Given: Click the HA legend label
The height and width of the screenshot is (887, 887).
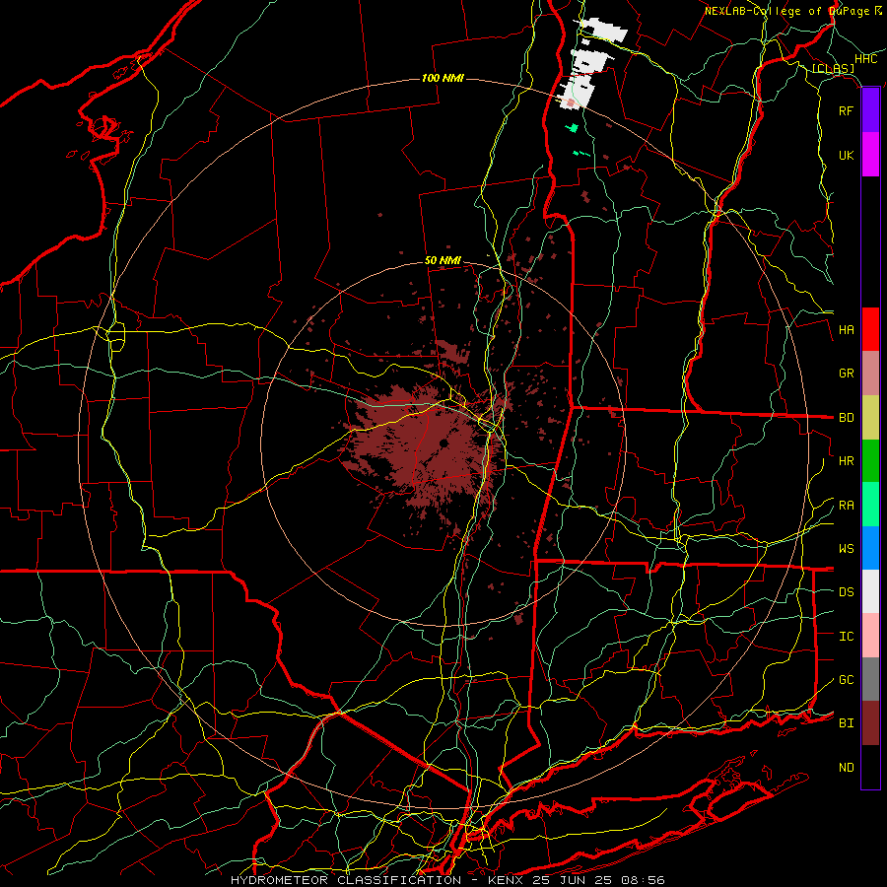Looking at the screenshot, I should (x=847, y=330).
